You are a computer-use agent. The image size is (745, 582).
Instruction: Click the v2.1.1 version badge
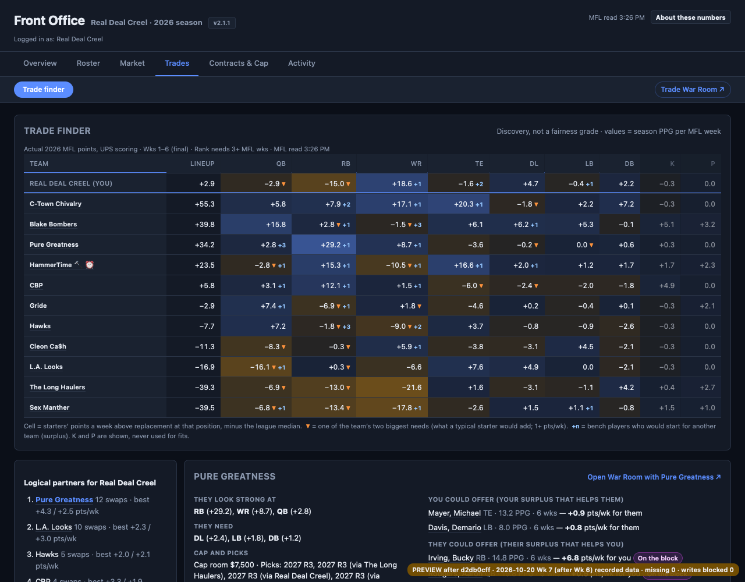(222, 23)
